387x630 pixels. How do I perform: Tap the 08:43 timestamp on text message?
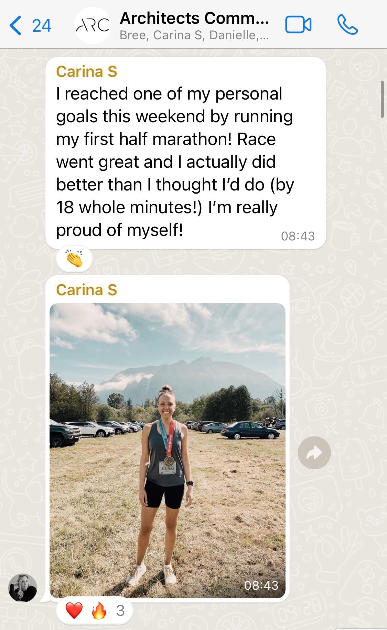[298, 236]
